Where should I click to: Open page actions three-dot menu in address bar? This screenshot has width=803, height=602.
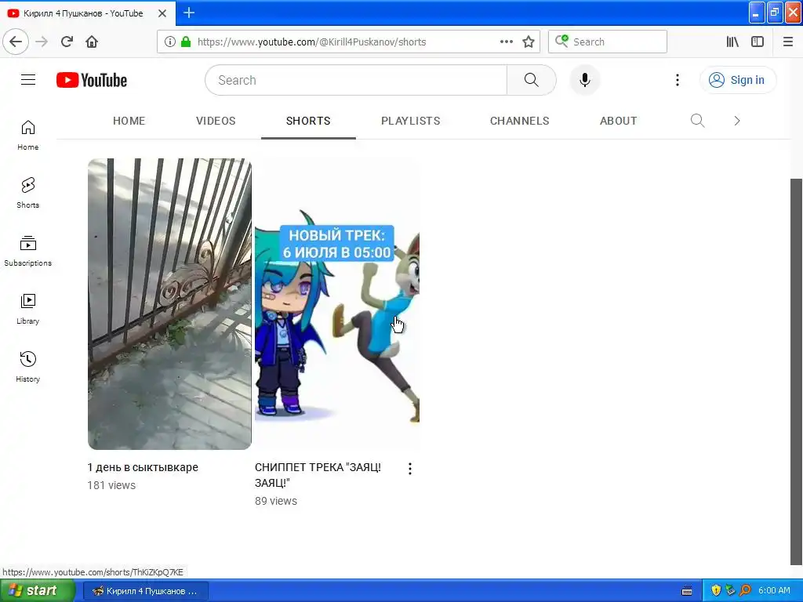506,42
